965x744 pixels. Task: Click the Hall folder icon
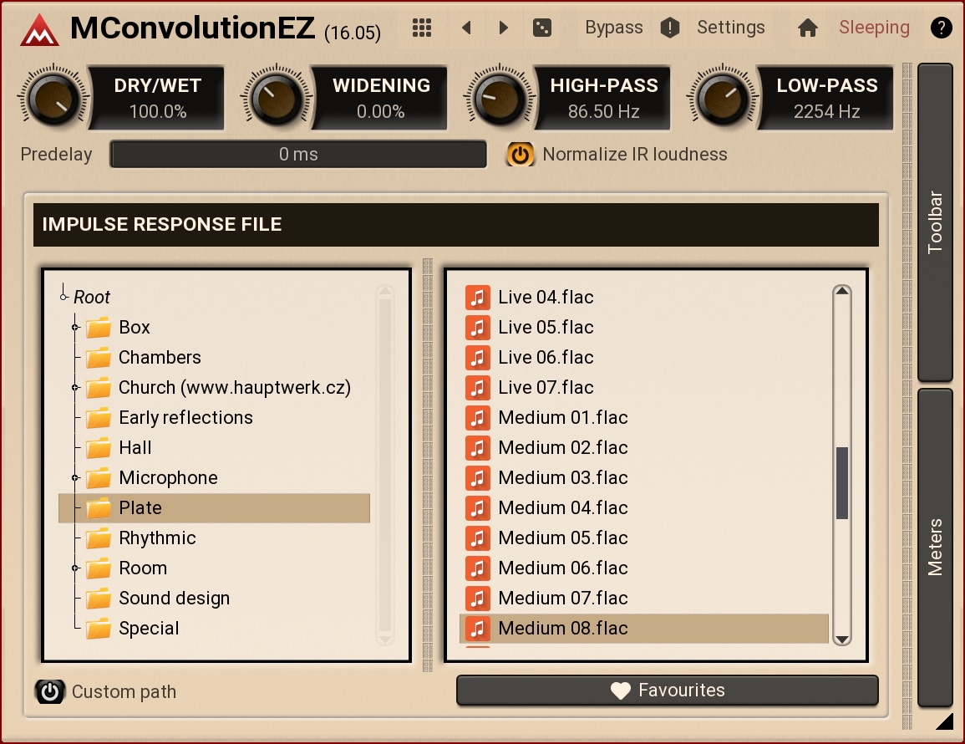[99, 448]
